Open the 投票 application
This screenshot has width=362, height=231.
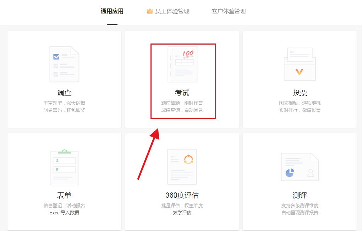300,79
